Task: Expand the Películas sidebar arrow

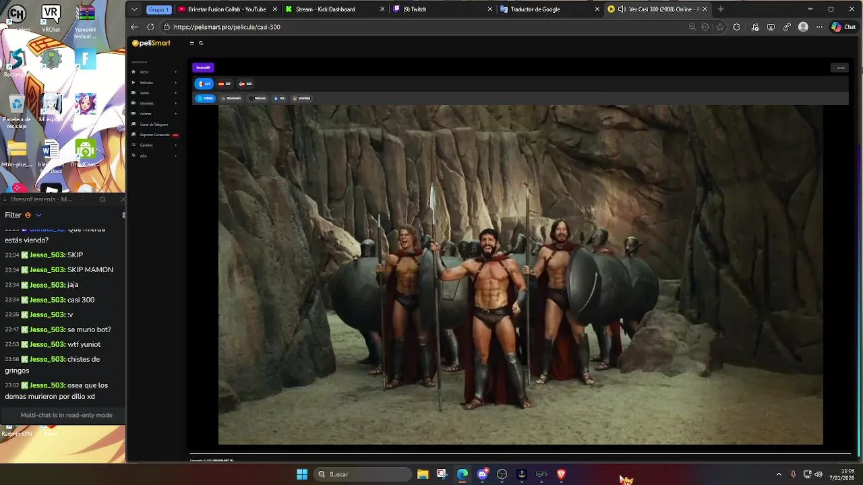Action: tap(176, 83)
